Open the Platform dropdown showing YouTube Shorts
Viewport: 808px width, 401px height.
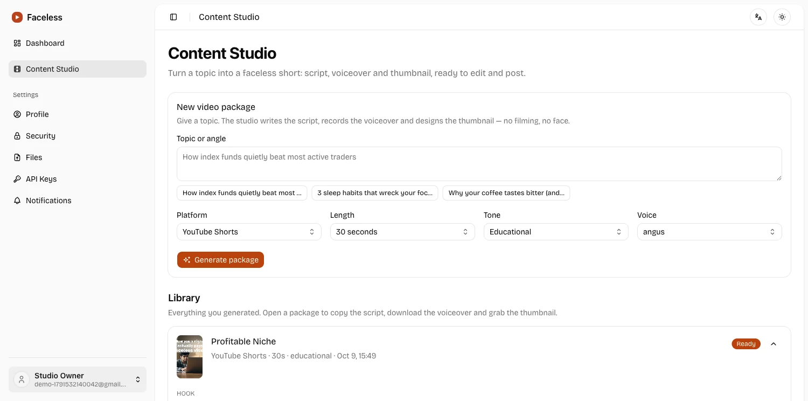coord(249,232)
